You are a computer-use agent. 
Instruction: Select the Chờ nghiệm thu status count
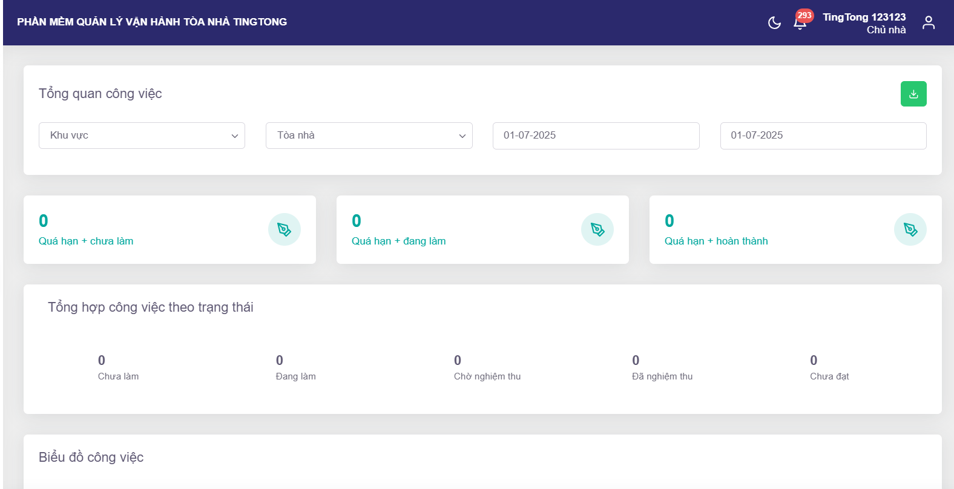pos(458,361)
